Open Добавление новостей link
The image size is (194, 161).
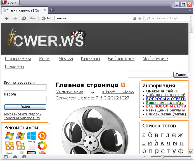[x=166, y=95]
